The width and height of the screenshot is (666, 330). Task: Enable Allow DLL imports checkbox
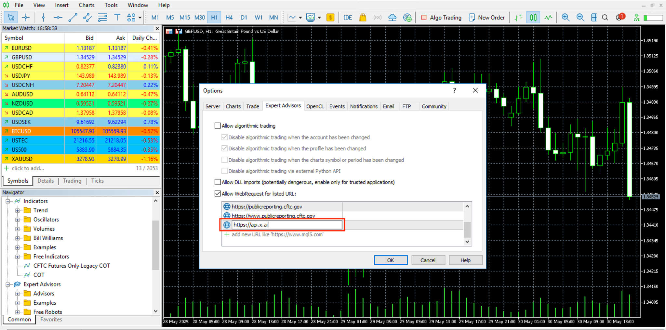[218, 182]
